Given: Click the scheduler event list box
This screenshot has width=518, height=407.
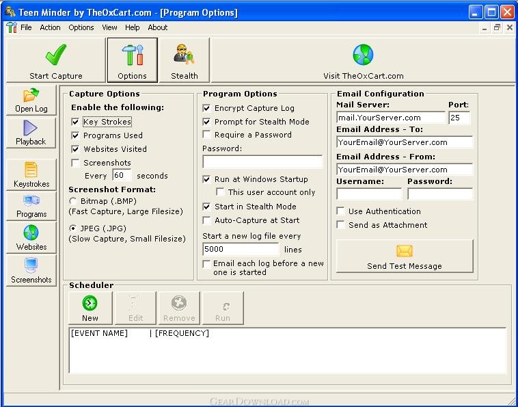Looking at the screenshot, I should 288,350.
